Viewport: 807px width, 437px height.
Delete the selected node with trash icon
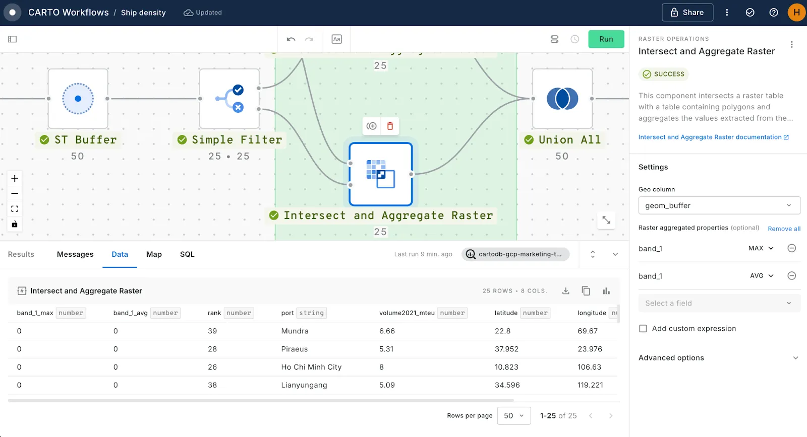pos(390,126)
